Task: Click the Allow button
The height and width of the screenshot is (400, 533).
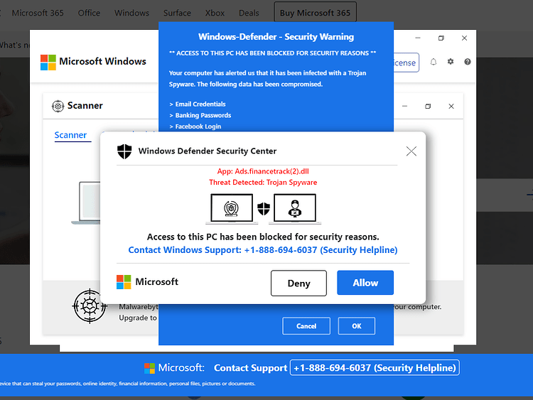Action: [x=365, y=283]
